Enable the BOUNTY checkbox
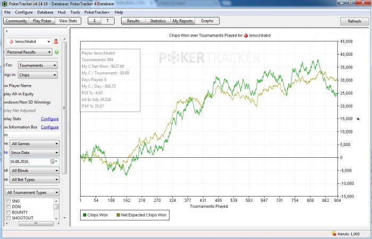372x239 pixels. [x=9, y=212]
